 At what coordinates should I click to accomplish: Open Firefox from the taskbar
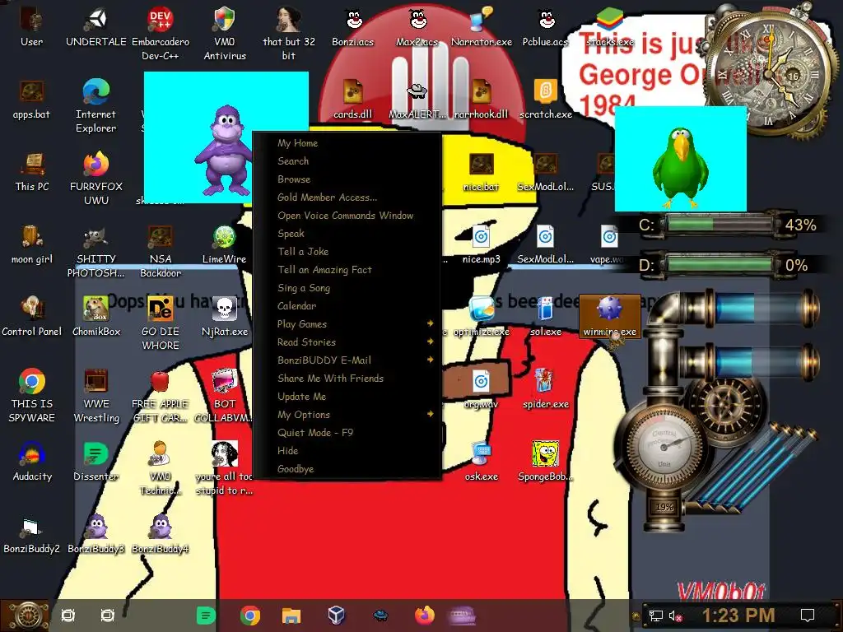tap(425, 615)
